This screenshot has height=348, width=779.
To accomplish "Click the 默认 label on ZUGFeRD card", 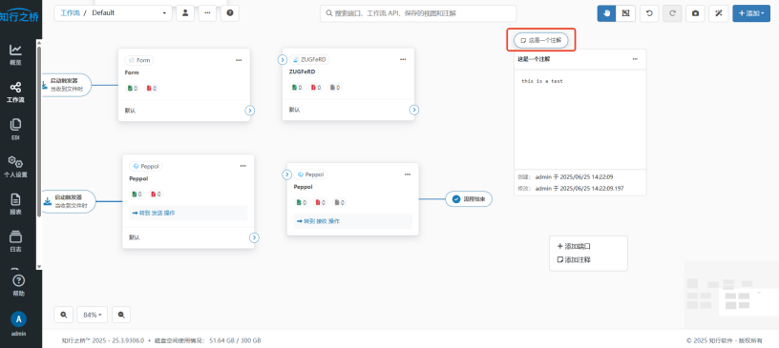I will click(x=295, y=110).
